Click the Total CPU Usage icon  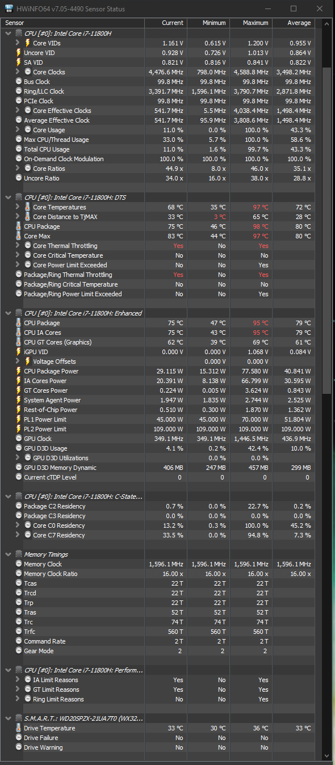click(19, 149)
